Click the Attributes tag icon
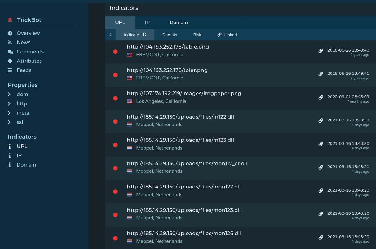 (10, 61)
